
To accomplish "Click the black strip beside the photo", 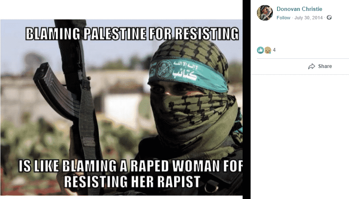I will [246, 99].
